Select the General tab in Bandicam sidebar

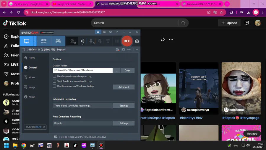tap(30, 67)
